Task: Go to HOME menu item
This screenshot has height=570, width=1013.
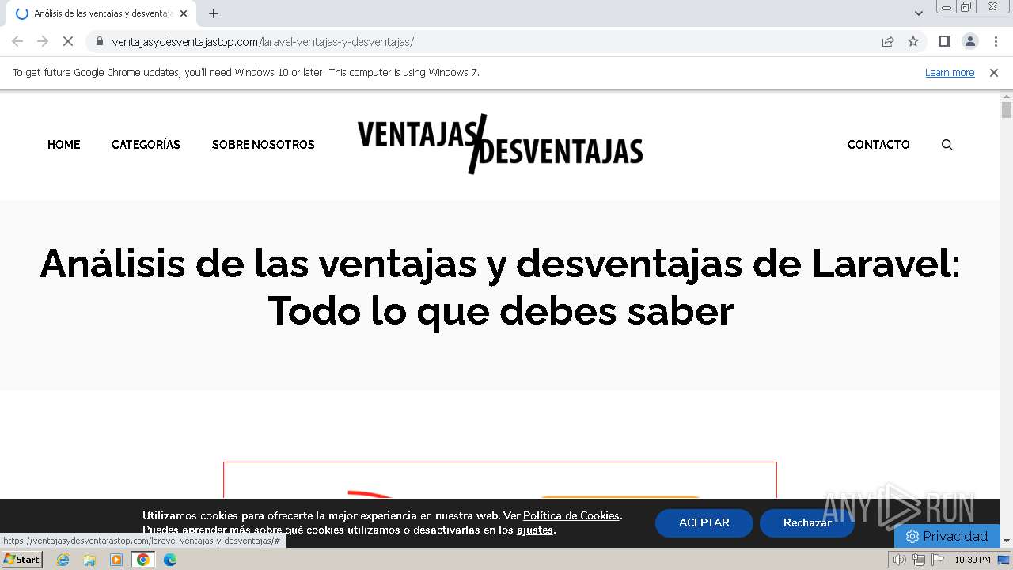Action: [x=64, y=145]
